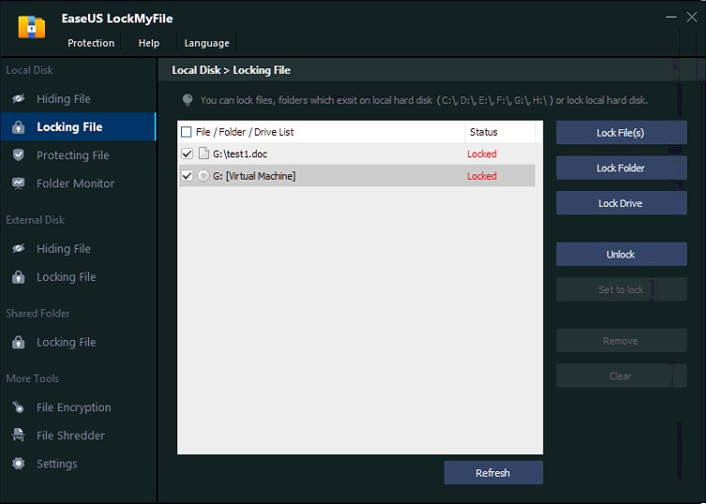Minimize the LockMyFile window
This screenshot has height=504, width=706.
coord(671,17)
